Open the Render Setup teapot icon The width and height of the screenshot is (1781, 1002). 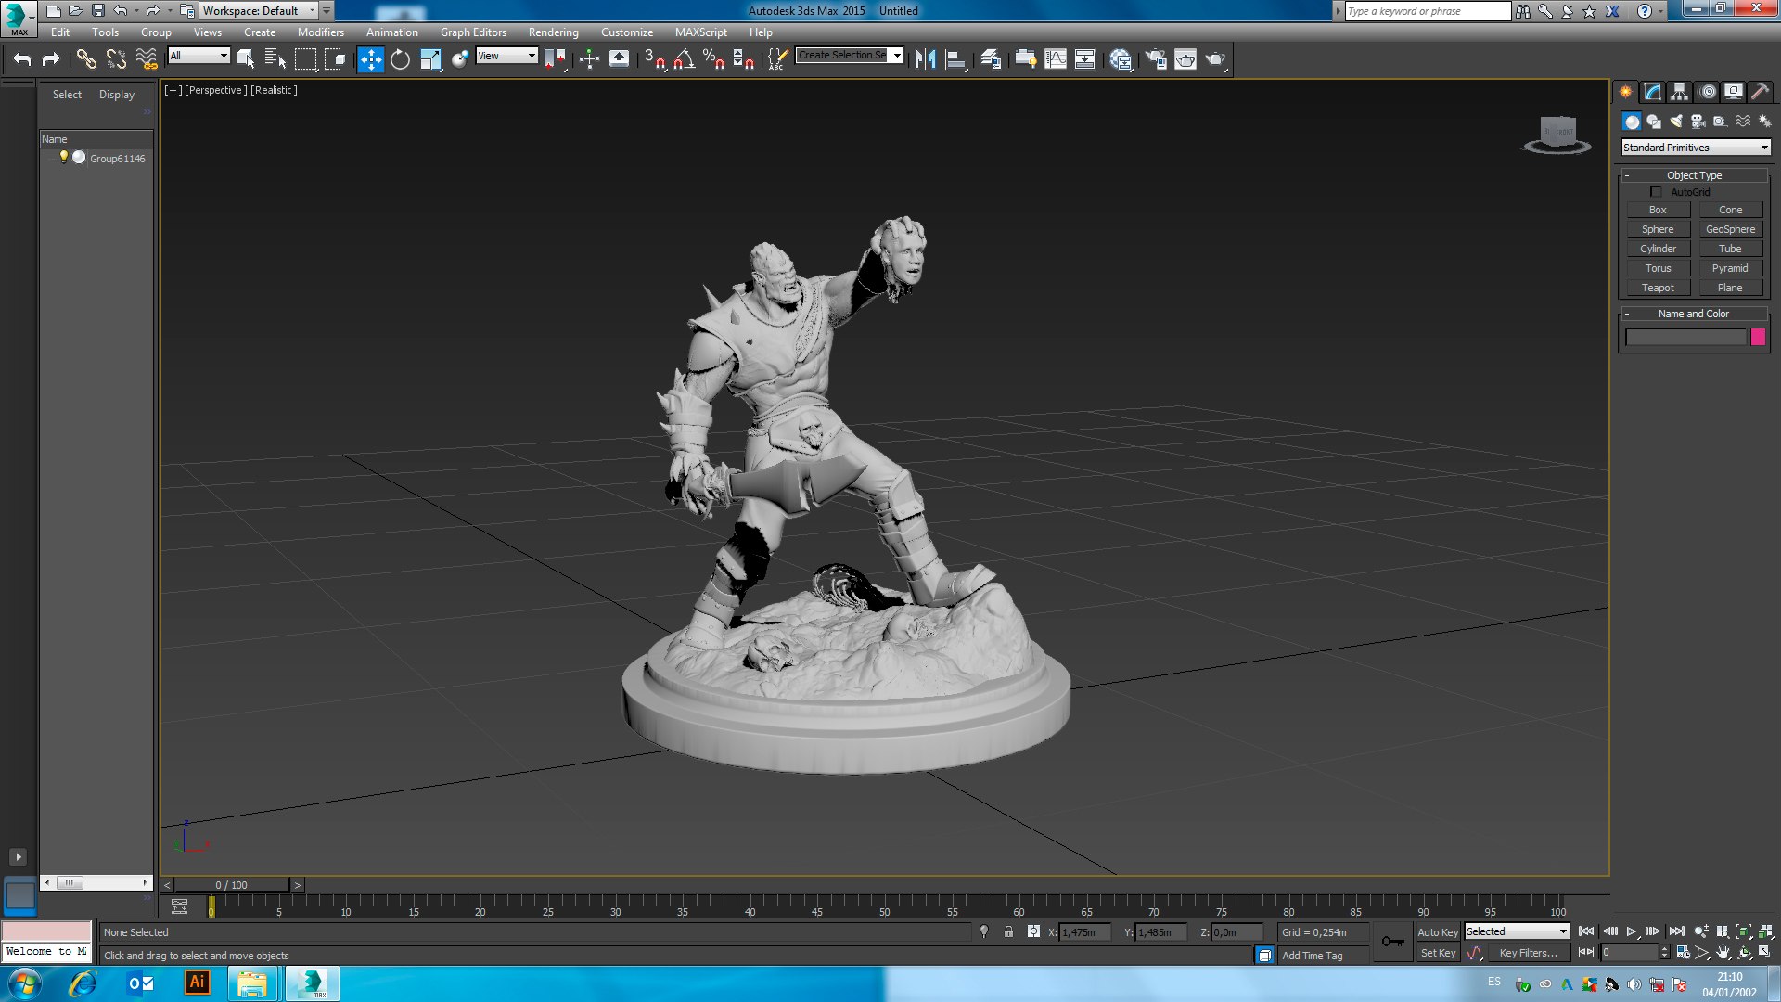click(x=1156, y=59)
